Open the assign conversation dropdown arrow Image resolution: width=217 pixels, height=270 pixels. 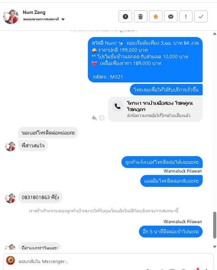pos(63,19)
